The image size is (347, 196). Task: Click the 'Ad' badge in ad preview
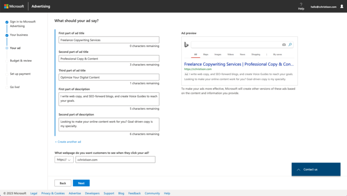[186, 75]
